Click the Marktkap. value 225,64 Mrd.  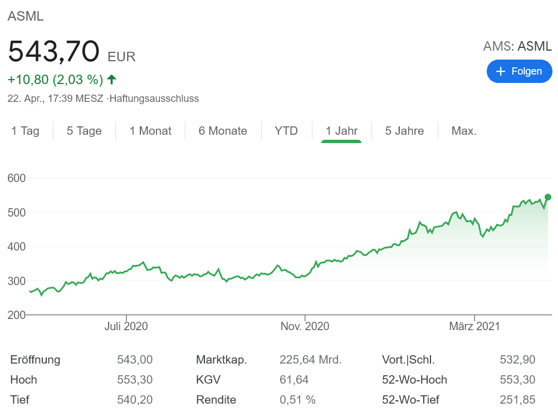pyautogui.click(x=310, y=360)
